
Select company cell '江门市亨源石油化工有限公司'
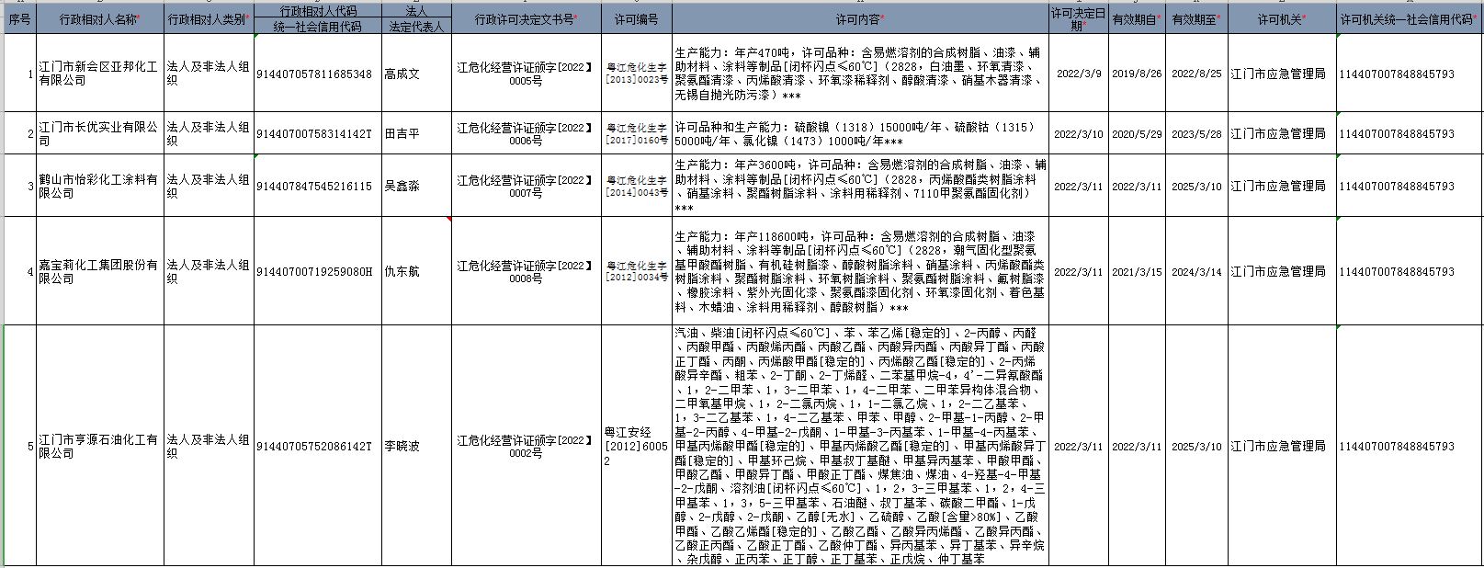click(x=100, y=446)
